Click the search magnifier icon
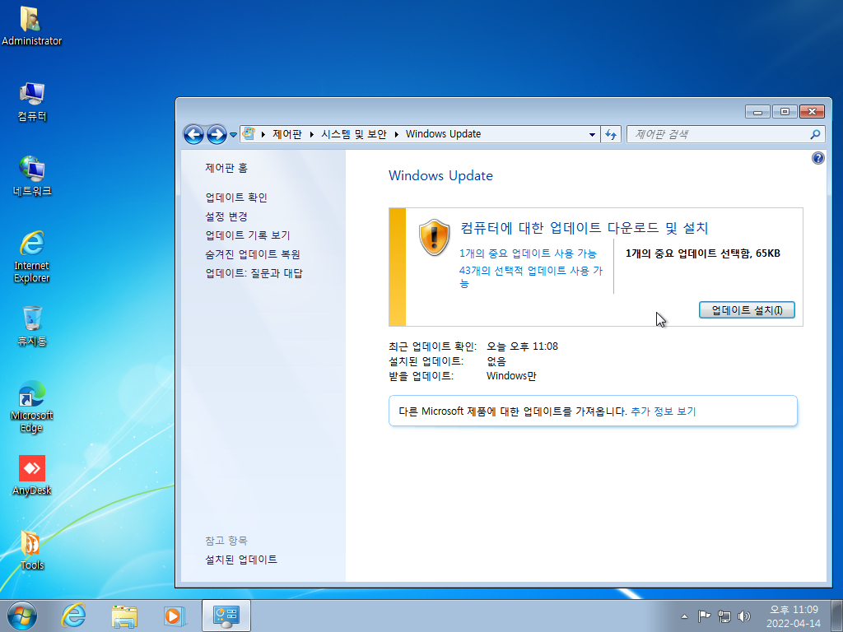Screen dimensions: 843x632 click(x=816, y=134)
